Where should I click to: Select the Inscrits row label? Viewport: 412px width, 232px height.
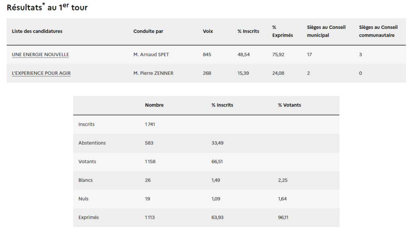pos(87,124)
